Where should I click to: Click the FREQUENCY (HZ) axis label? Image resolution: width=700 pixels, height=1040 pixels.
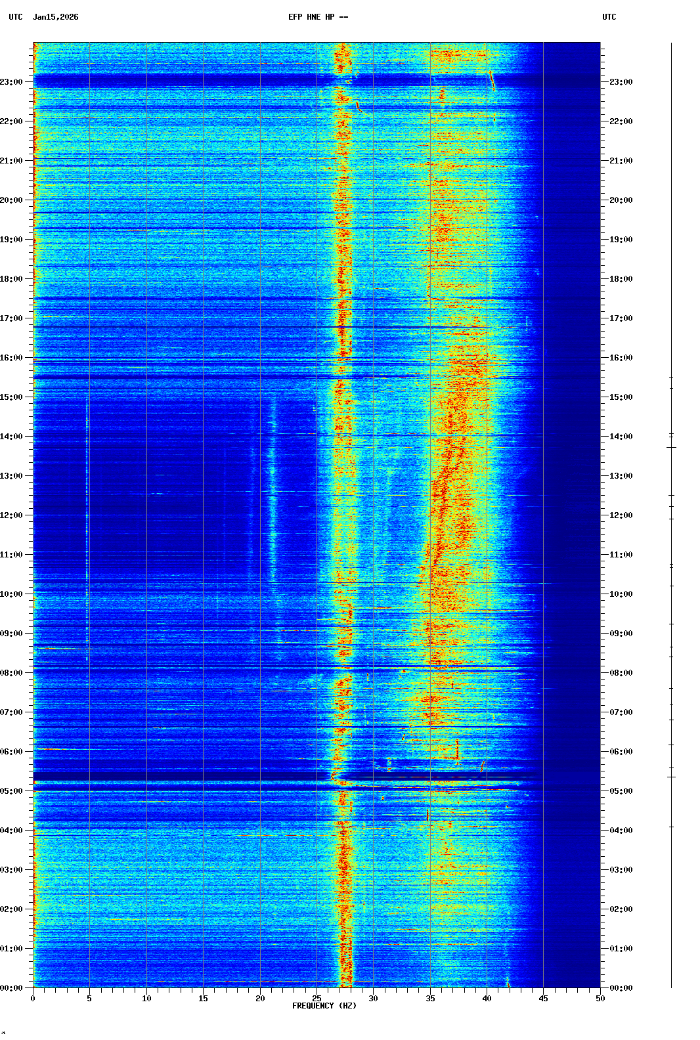(x=324, y=1006)
